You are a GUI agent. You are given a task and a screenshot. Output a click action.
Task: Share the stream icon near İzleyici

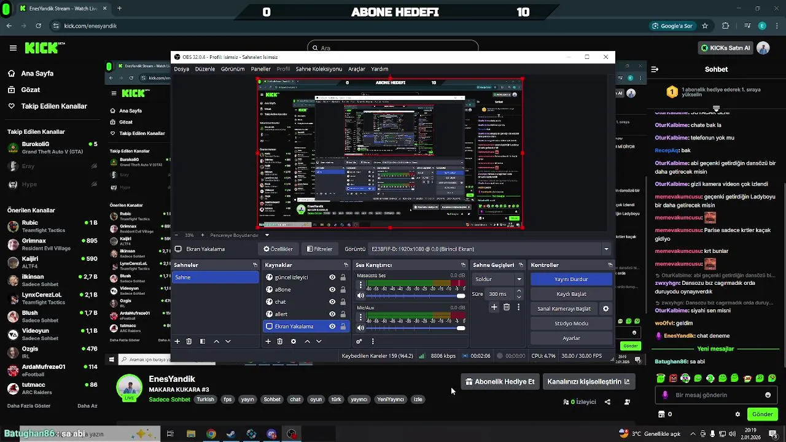coord(607,402)
